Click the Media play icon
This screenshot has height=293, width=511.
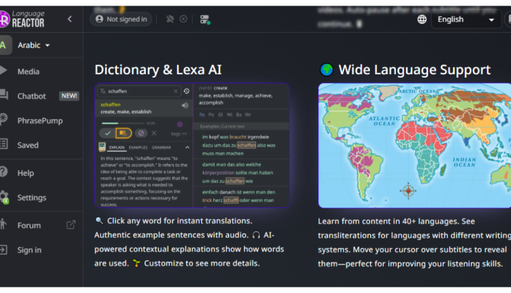pos(3,70)
